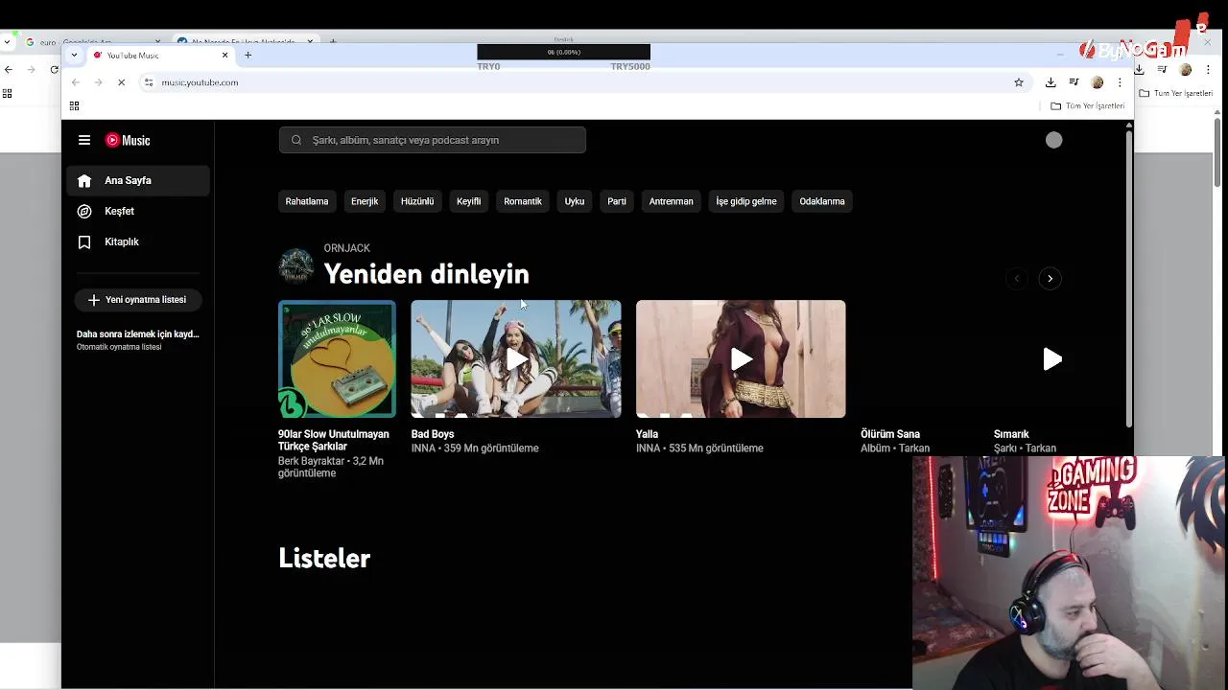Viewport: 1228px width, 690px height.
Task: Open downloads in front browser window
Action: (1051, 82)
